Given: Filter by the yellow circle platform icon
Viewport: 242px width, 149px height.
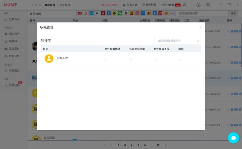Looking at the screenshot, I should pyautogui.click(x=114, y=13).
